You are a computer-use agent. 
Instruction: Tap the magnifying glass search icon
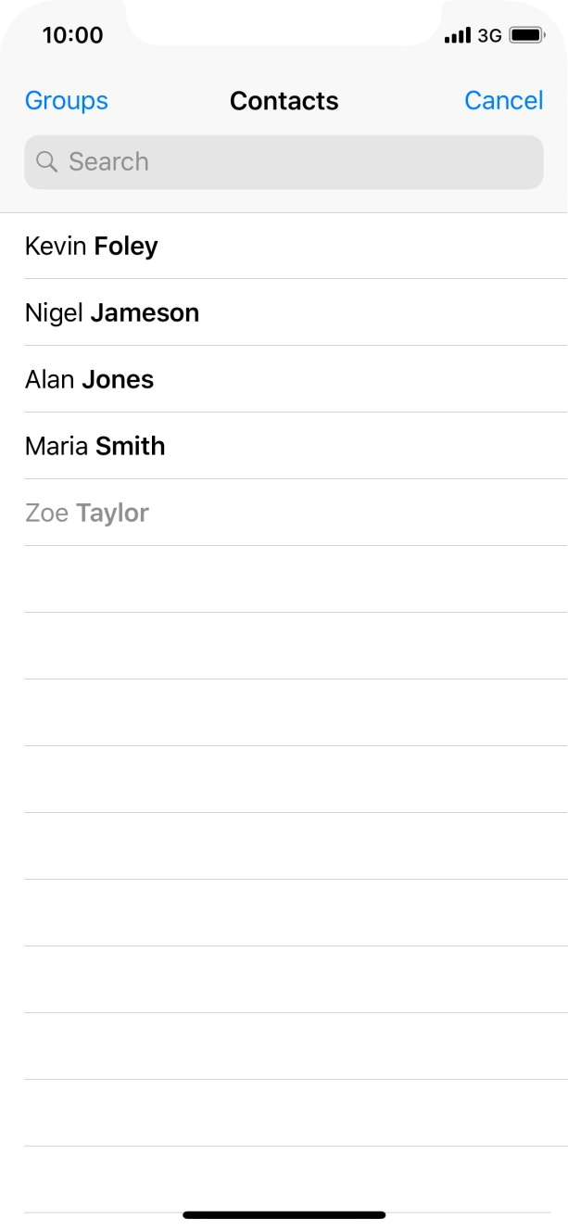(x=46, y=162)
